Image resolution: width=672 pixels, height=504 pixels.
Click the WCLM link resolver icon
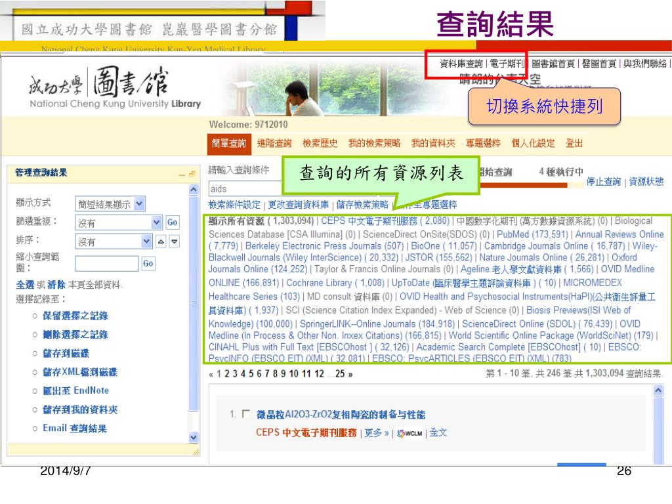[x=409, y=433]
